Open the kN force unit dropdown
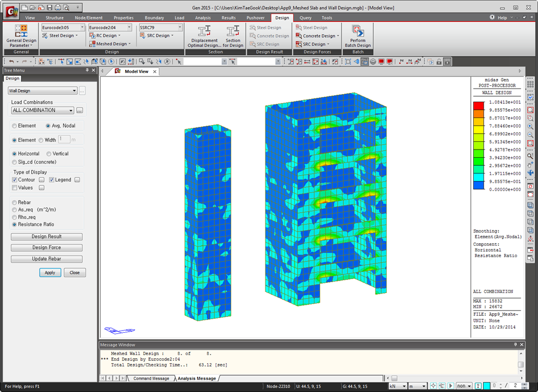This screenshot has width=538, height=392. pyautogui.click(x=398, y=386)
